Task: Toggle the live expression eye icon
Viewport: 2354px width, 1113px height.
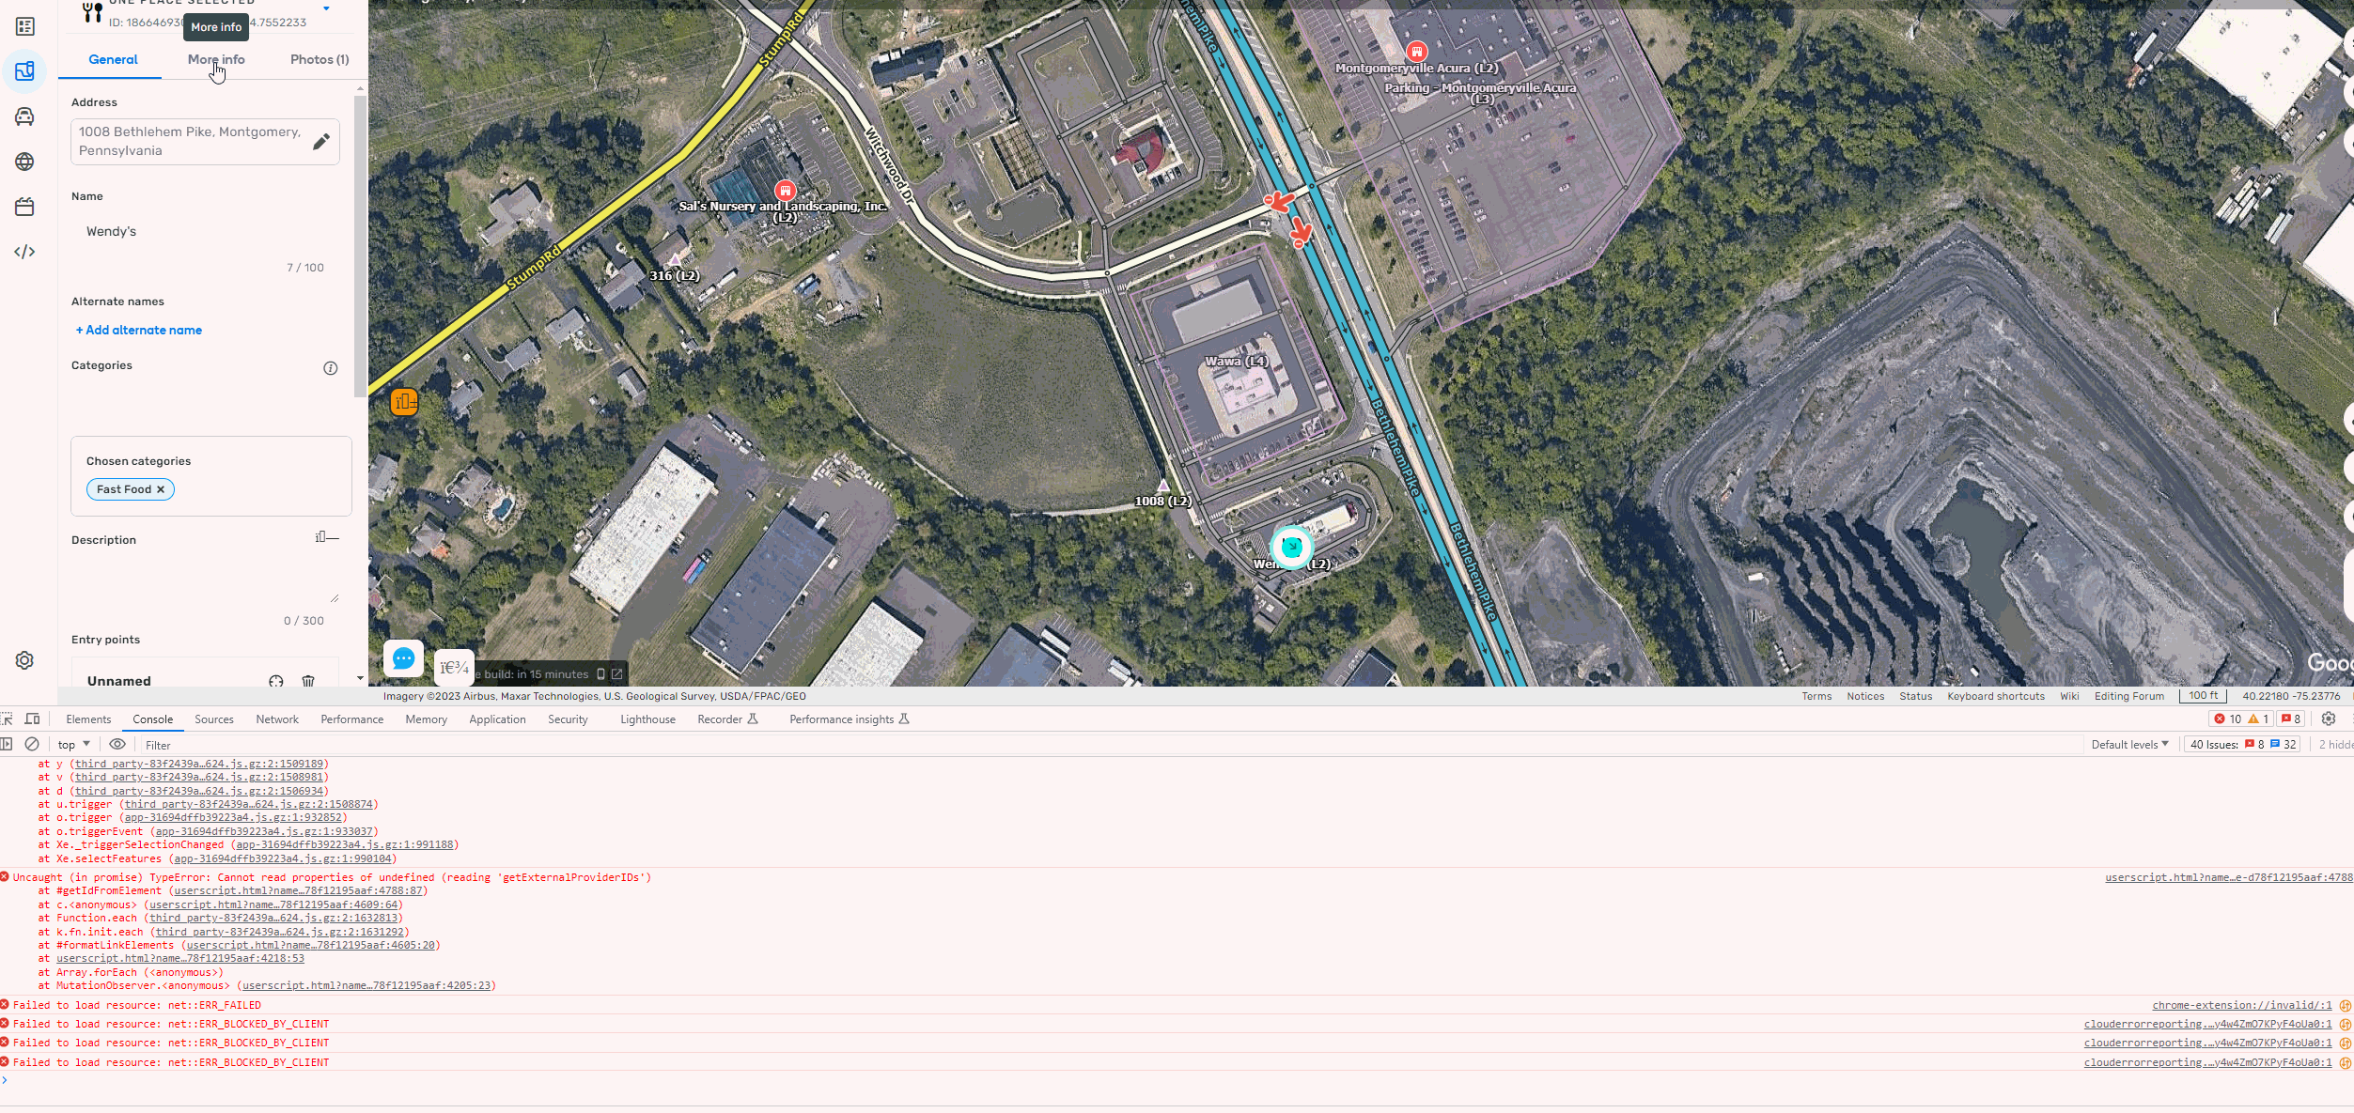Action: [x=117, y=744]
